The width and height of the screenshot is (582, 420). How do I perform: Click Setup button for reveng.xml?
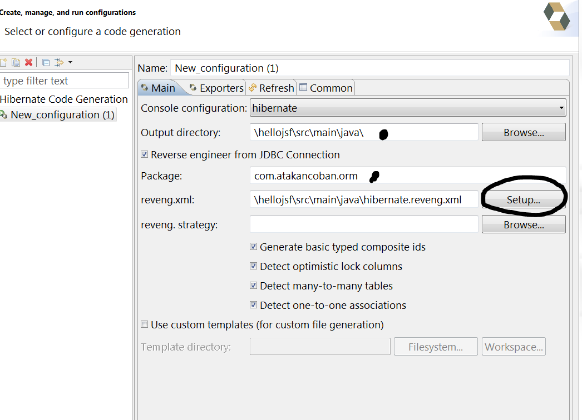[x=524, y=200]
